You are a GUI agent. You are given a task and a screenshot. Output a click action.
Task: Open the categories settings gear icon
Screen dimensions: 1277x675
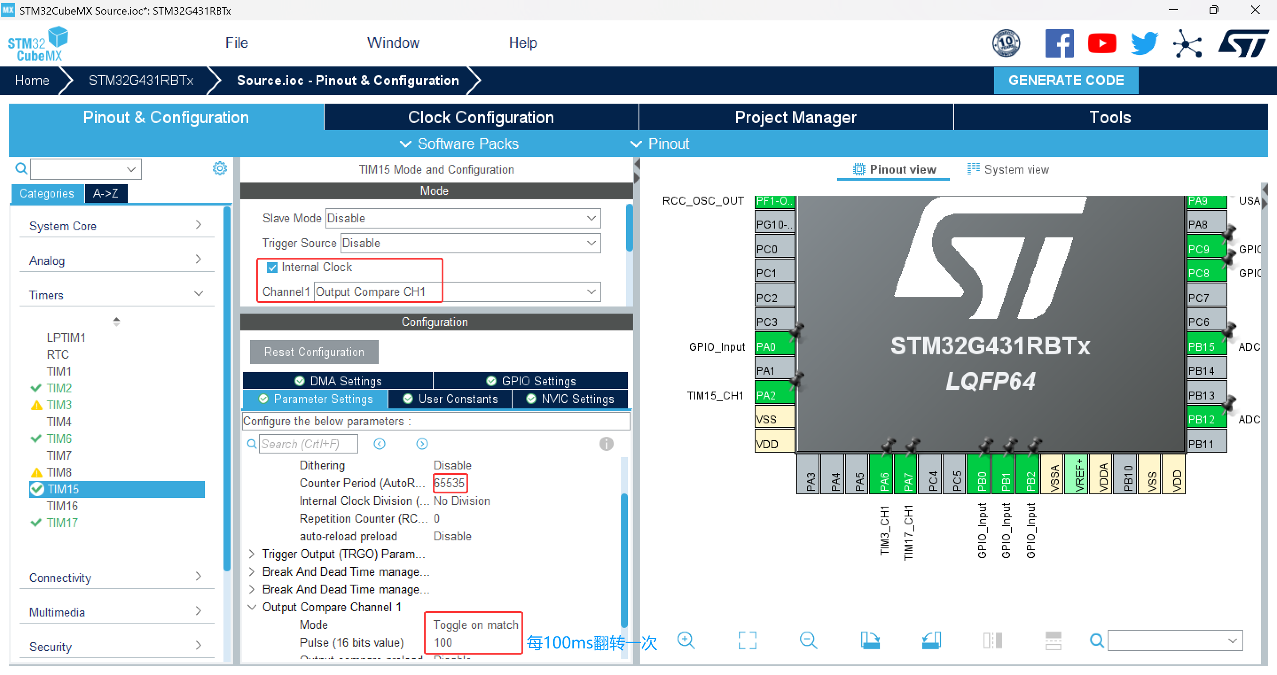pos(219,169)
